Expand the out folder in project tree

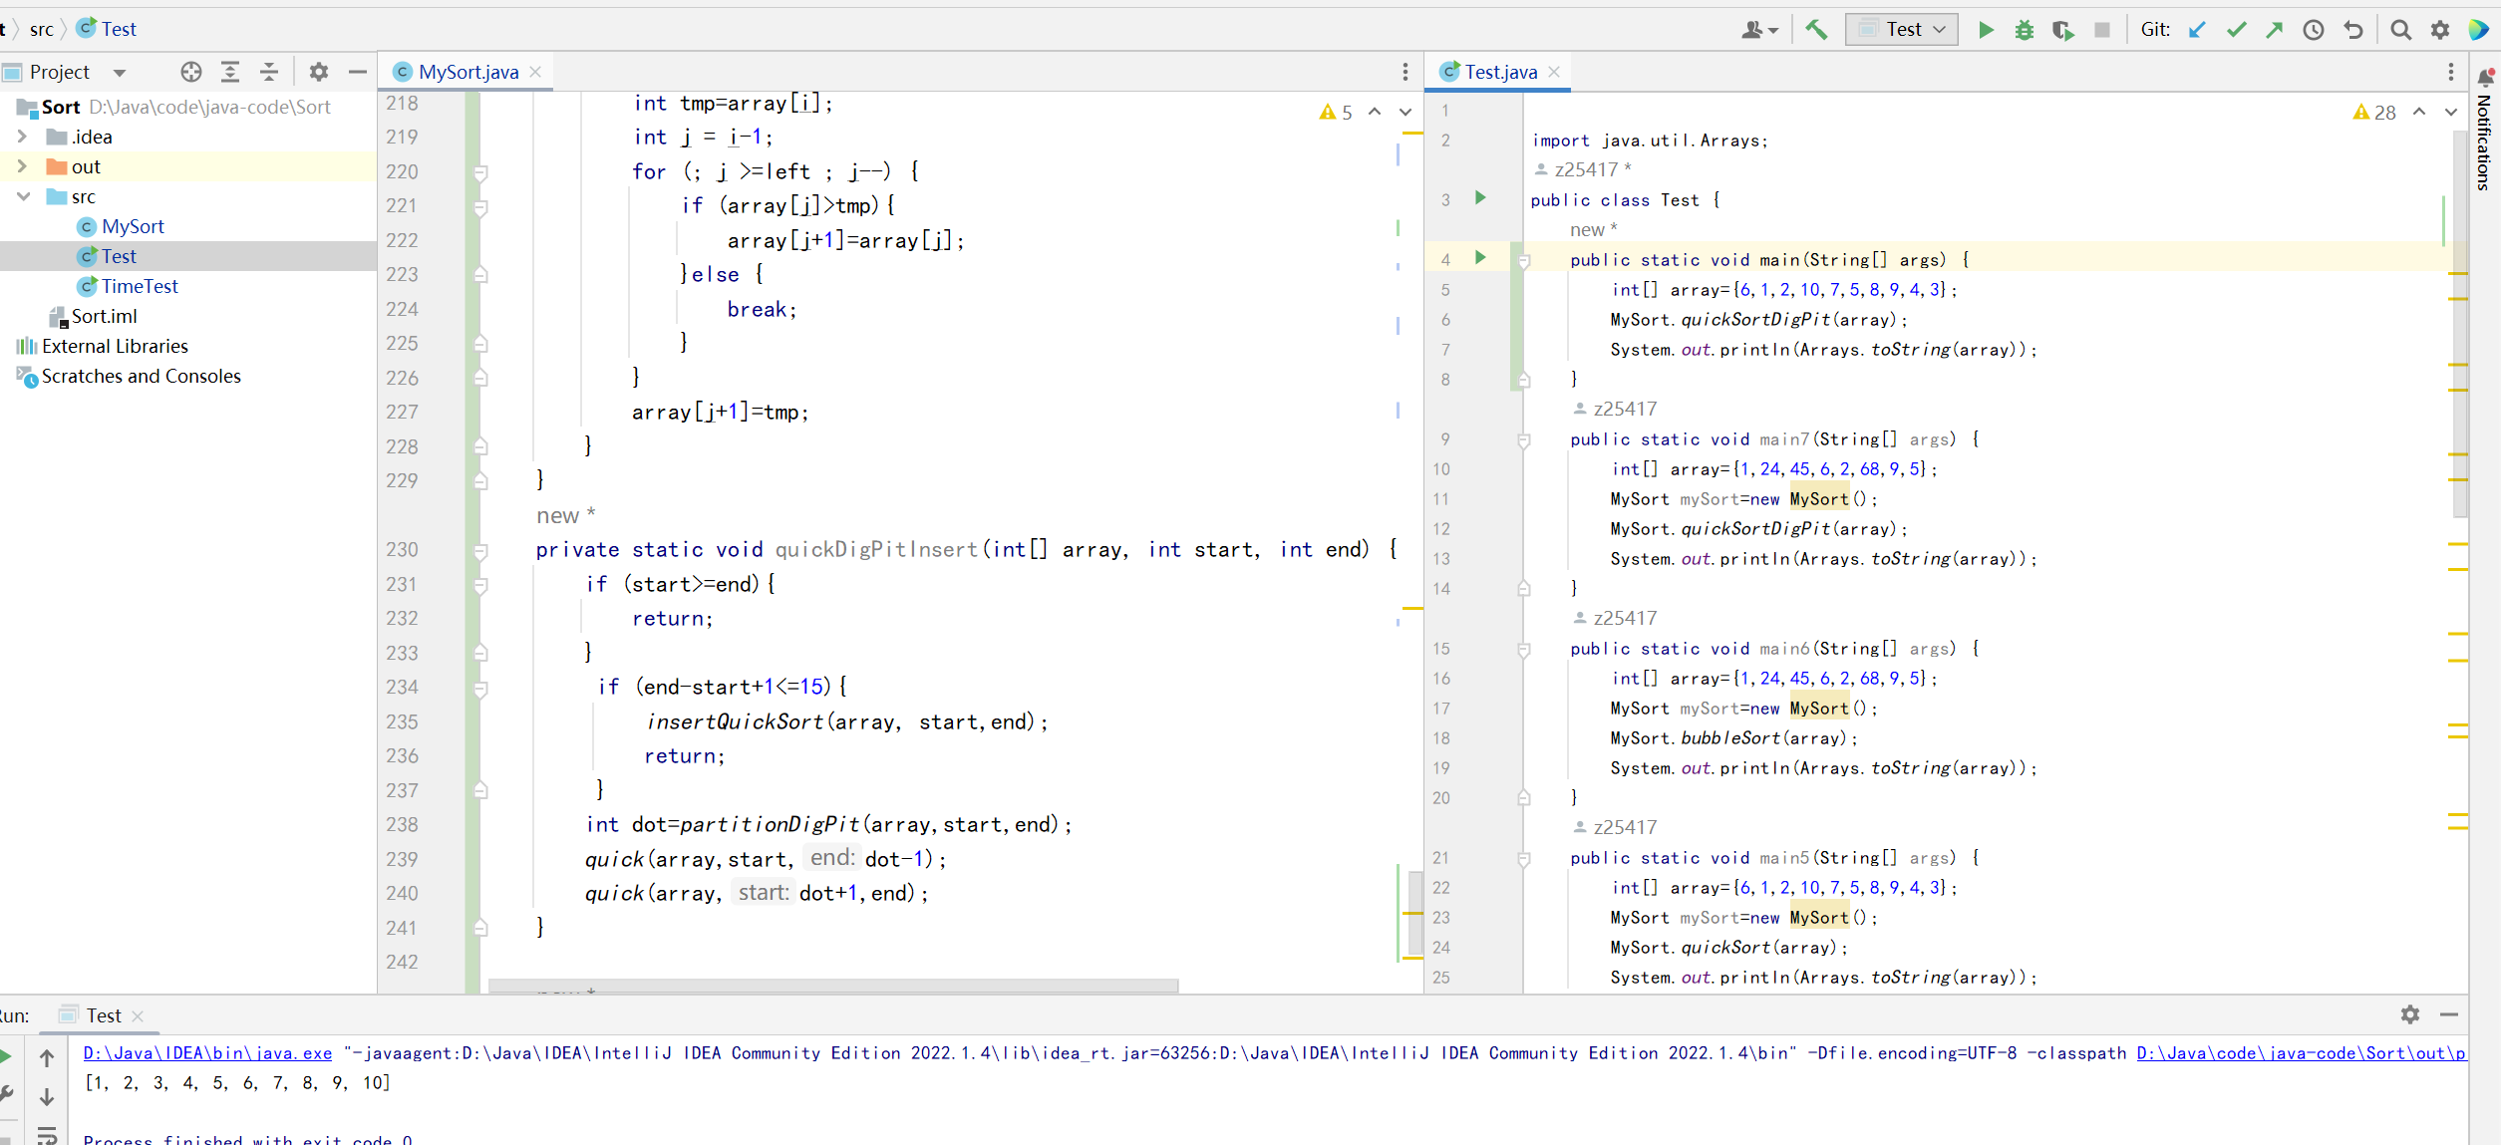click(22, 166)
